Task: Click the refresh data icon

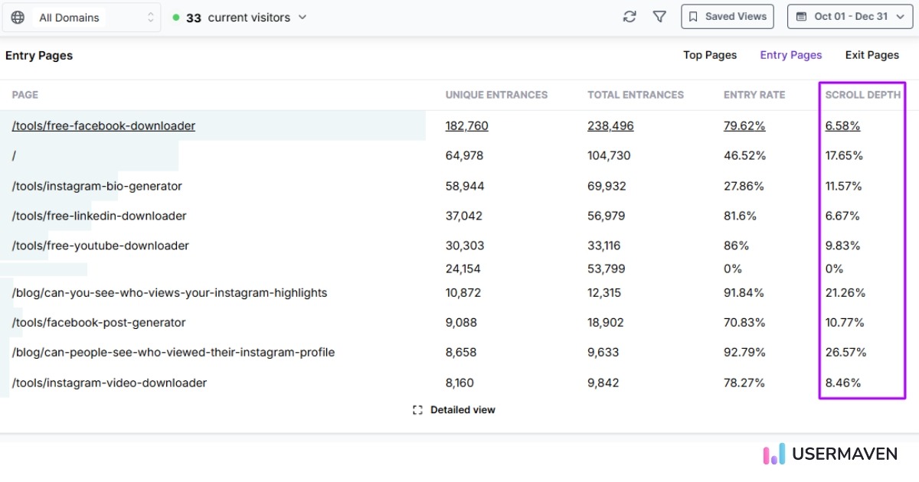Action: click(630, 16)
